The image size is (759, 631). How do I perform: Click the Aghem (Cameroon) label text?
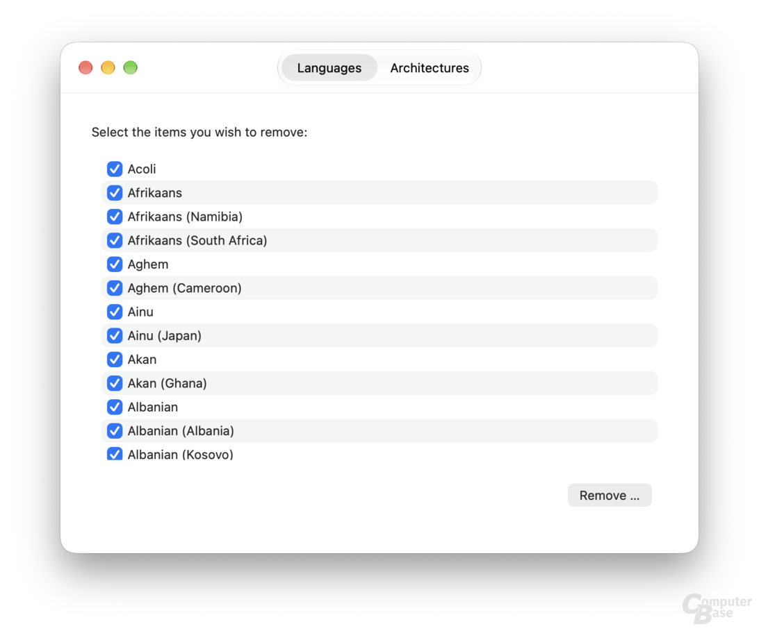[x=184, y=288]
